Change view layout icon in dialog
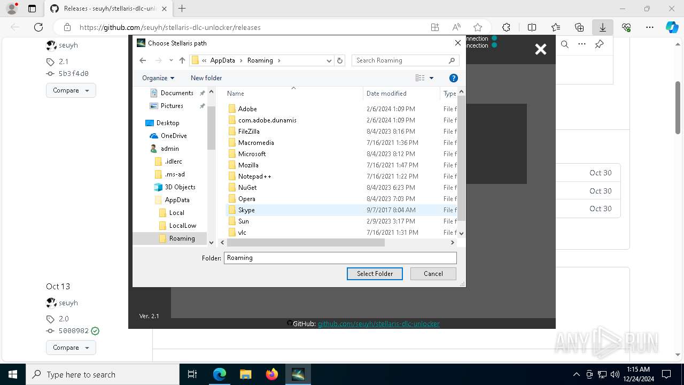This screenshot has height=385, width=684. tap(421, 78)
